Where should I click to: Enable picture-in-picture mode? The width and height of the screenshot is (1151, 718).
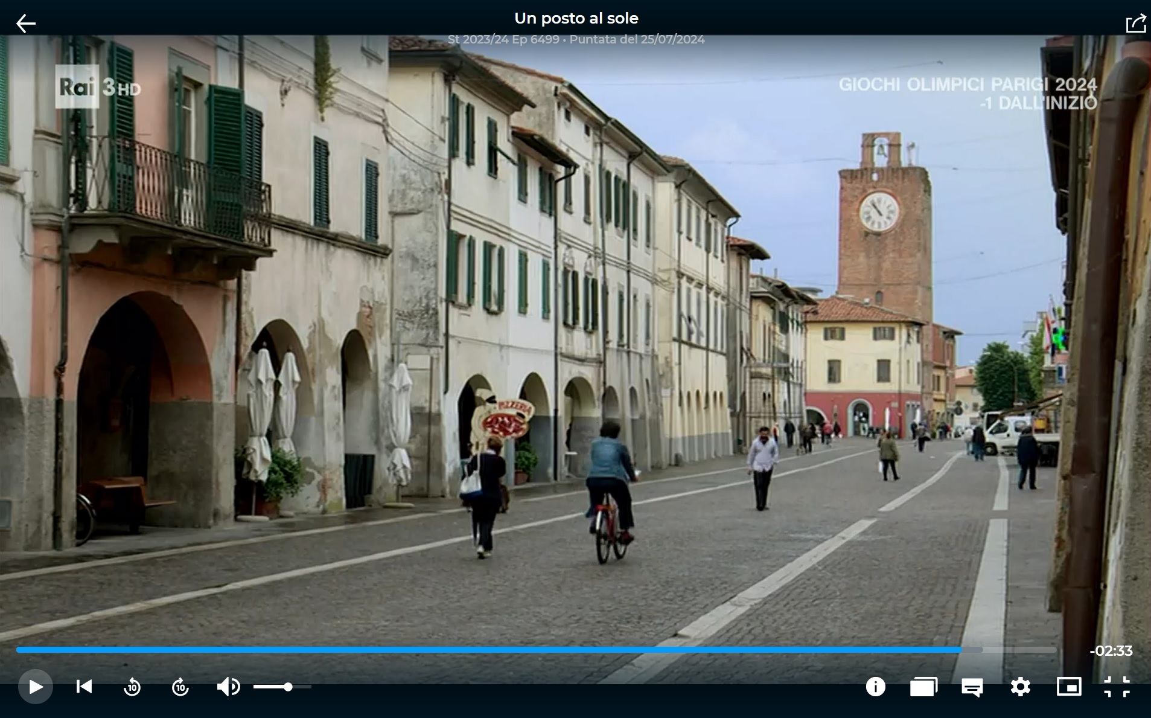(1068, 687)
